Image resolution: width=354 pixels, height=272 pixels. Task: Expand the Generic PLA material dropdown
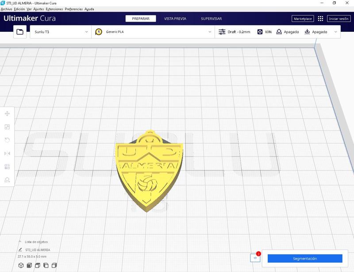[153, 32]
